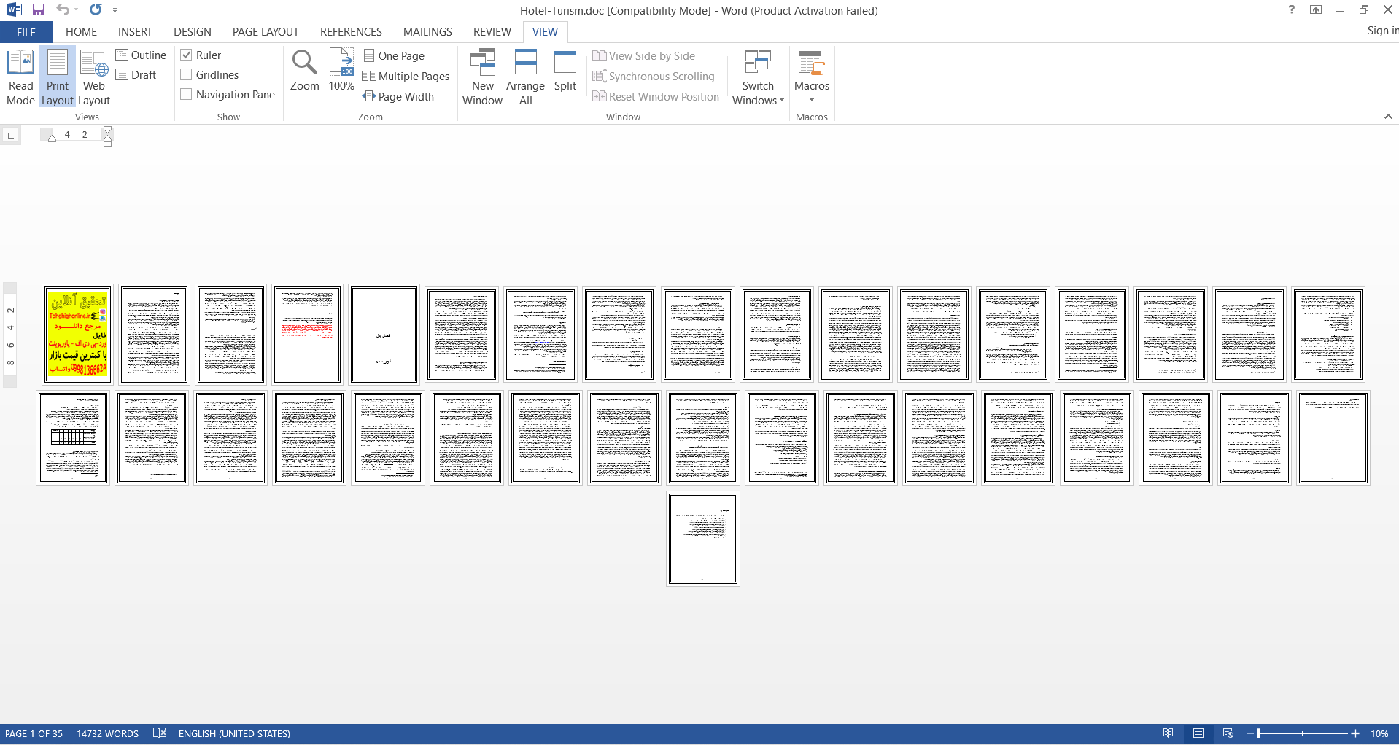
Task: Switch to Read Mode view
Action: [x=20, y=77]
